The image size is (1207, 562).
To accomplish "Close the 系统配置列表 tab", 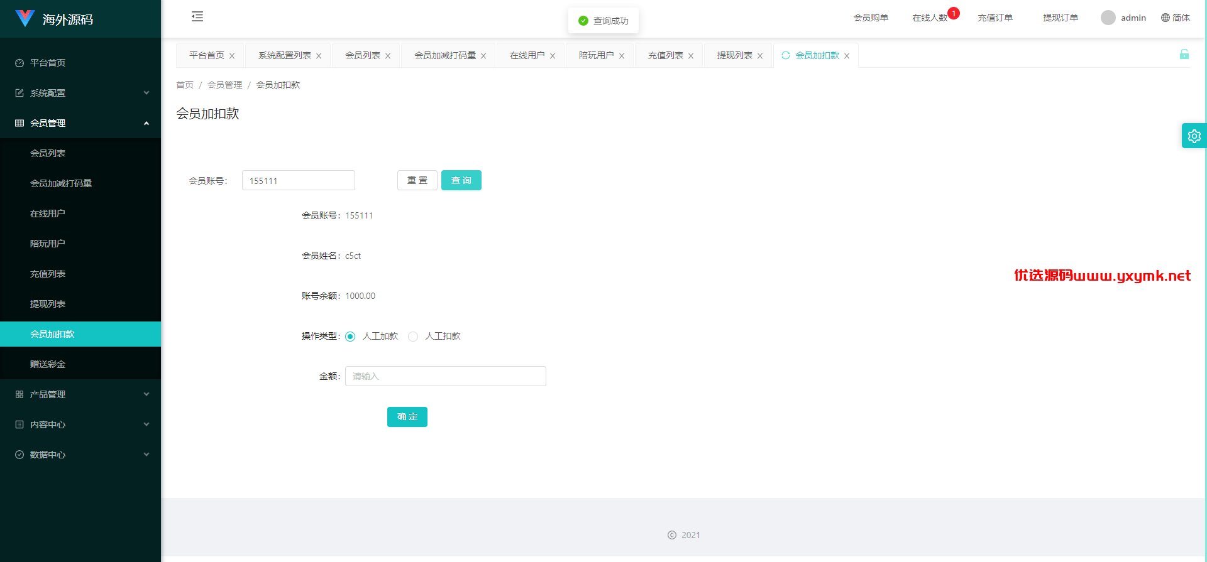I will [x=319, y=56].
